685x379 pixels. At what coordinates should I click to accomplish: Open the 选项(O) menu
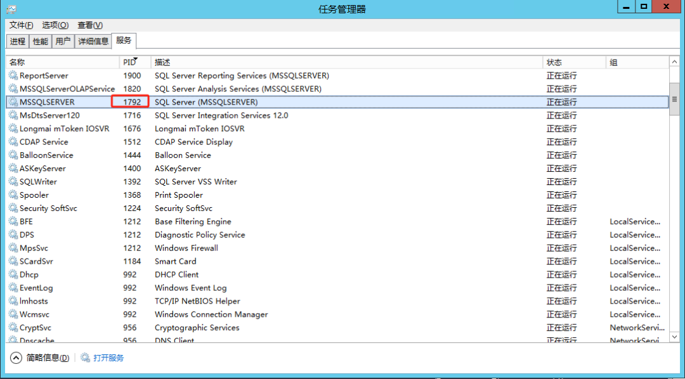click(x=55, y=25)
